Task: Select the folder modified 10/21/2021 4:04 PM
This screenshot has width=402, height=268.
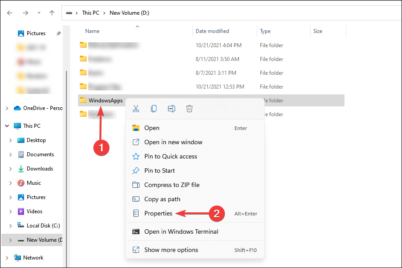Action: click(x=211, y=45)
